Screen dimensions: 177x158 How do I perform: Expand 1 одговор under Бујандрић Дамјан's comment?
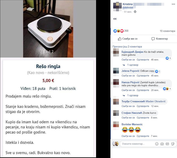click(133, 65)
